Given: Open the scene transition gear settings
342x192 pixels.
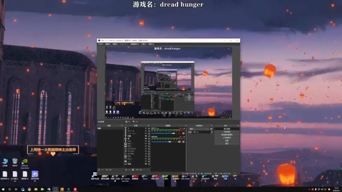Looking at the screenshot, I should click(211, 129).
